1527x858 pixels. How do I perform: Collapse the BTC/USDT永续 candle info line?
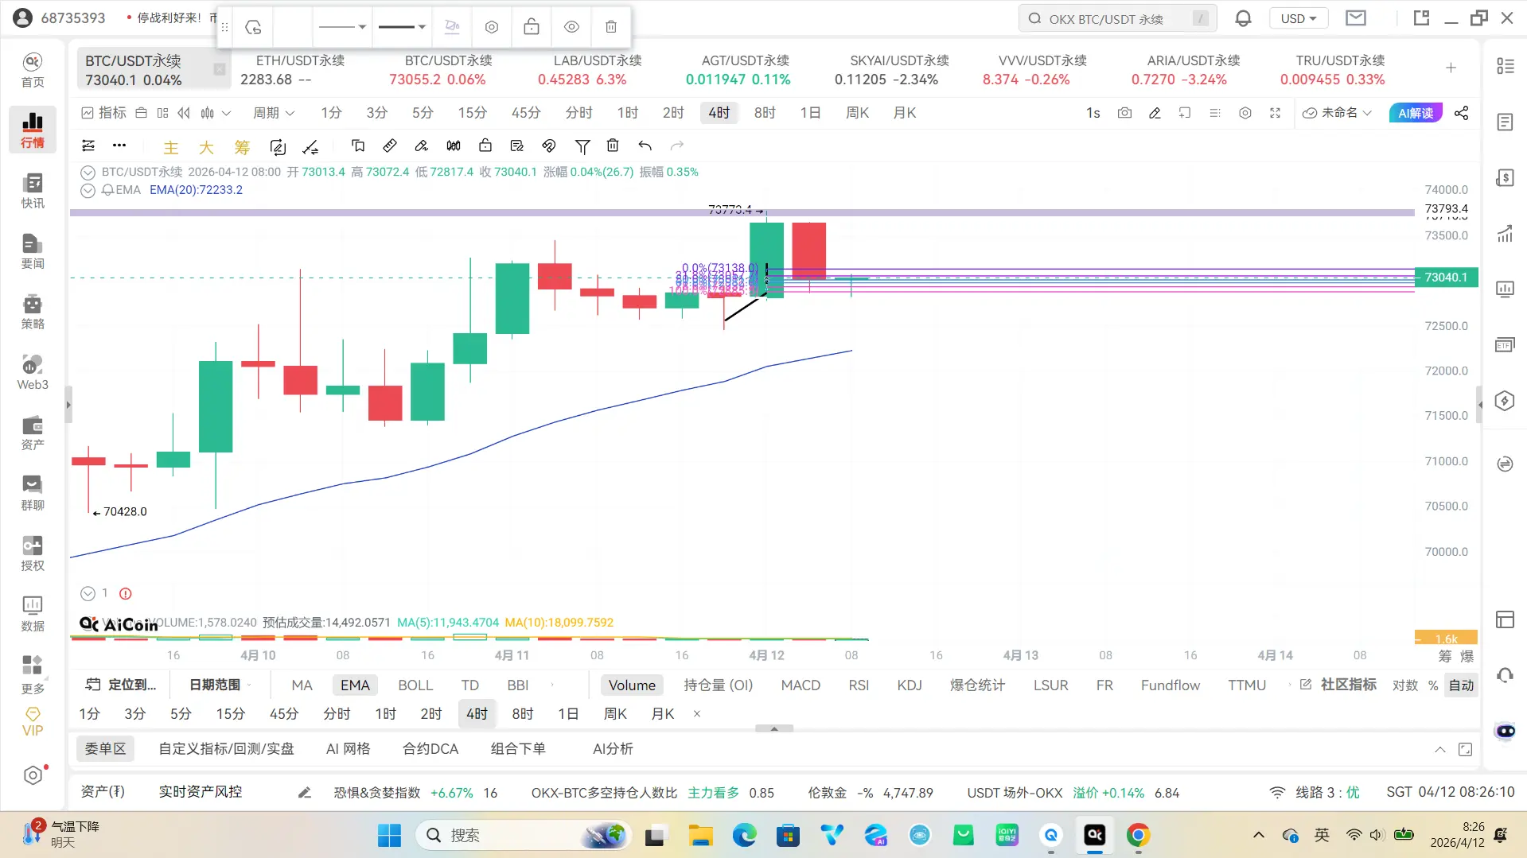88,172
